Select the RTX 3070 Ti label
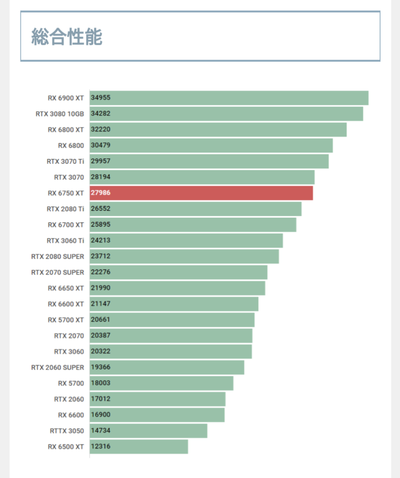Image resolution: width=400 pixels, height=478 pixels. coord(65,161)
